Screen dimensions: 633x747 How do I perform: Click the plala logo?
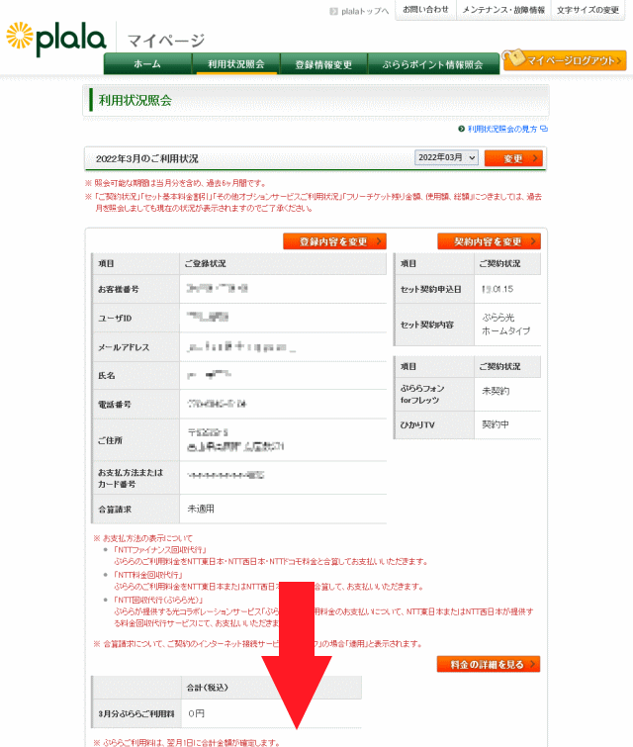(56, 39)
